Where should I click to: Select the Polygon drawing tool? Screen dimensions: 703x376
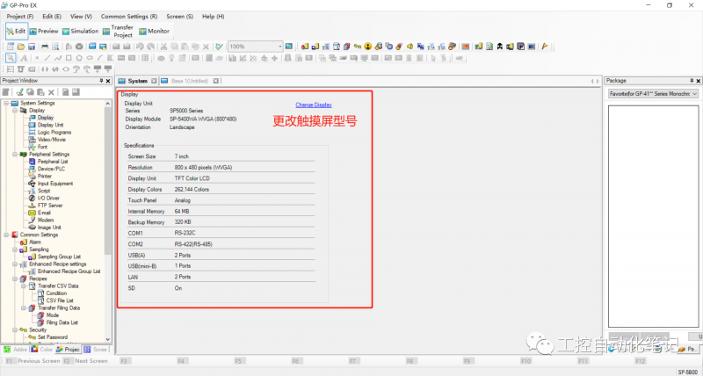(x=79, y=58)
